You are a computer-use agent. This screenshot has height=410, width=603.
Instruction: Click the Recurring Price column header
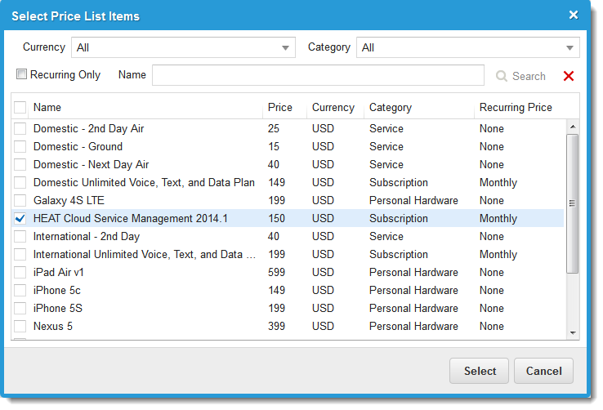coord(516,108)
